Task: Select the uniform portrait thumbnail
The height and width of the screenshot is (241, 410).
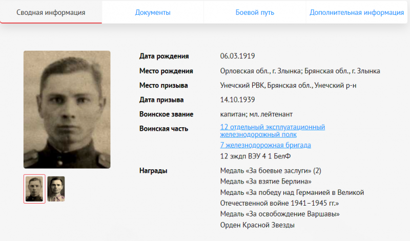Action: [34, 189]
